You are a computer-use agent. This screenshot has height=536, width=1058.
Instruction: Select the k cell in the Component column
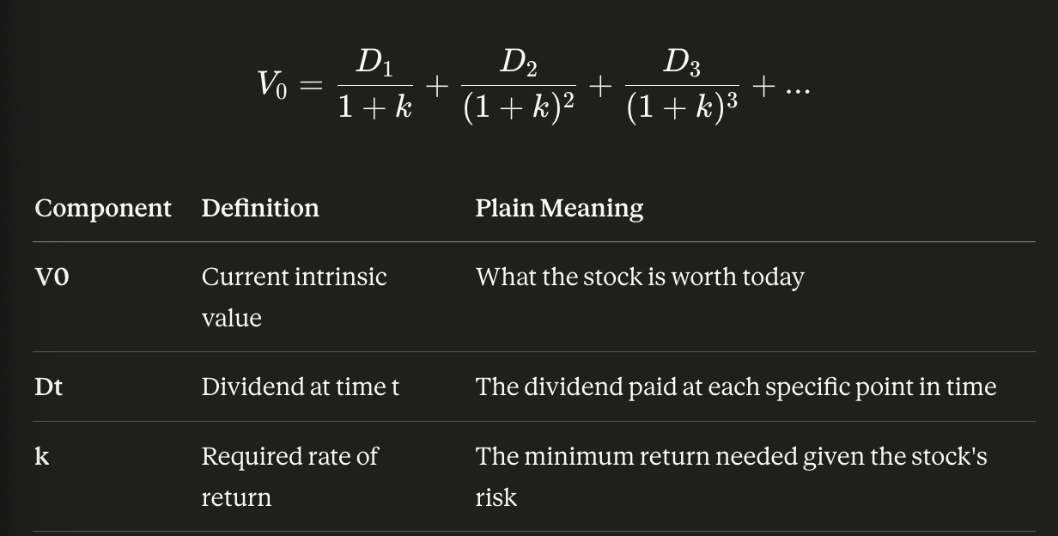pyautogui.click(x=41, y=457)
